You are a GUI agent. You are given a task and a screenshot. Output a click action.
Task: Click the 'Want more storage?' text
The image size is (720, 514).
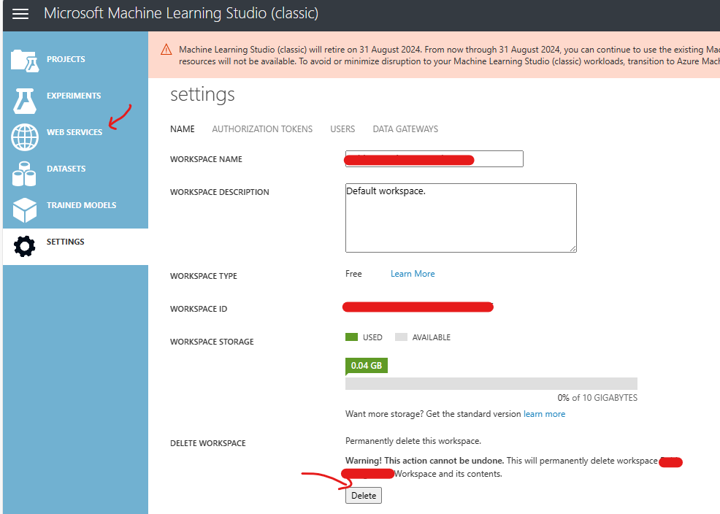[x=384, y=414]
